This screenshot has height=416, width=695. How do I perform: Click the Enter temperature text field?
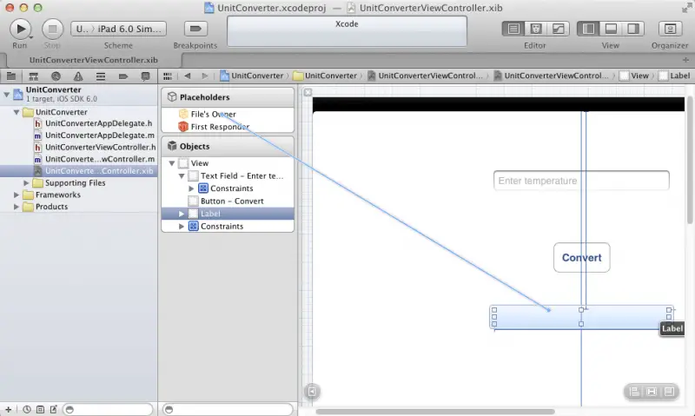(x=581, y=181)
